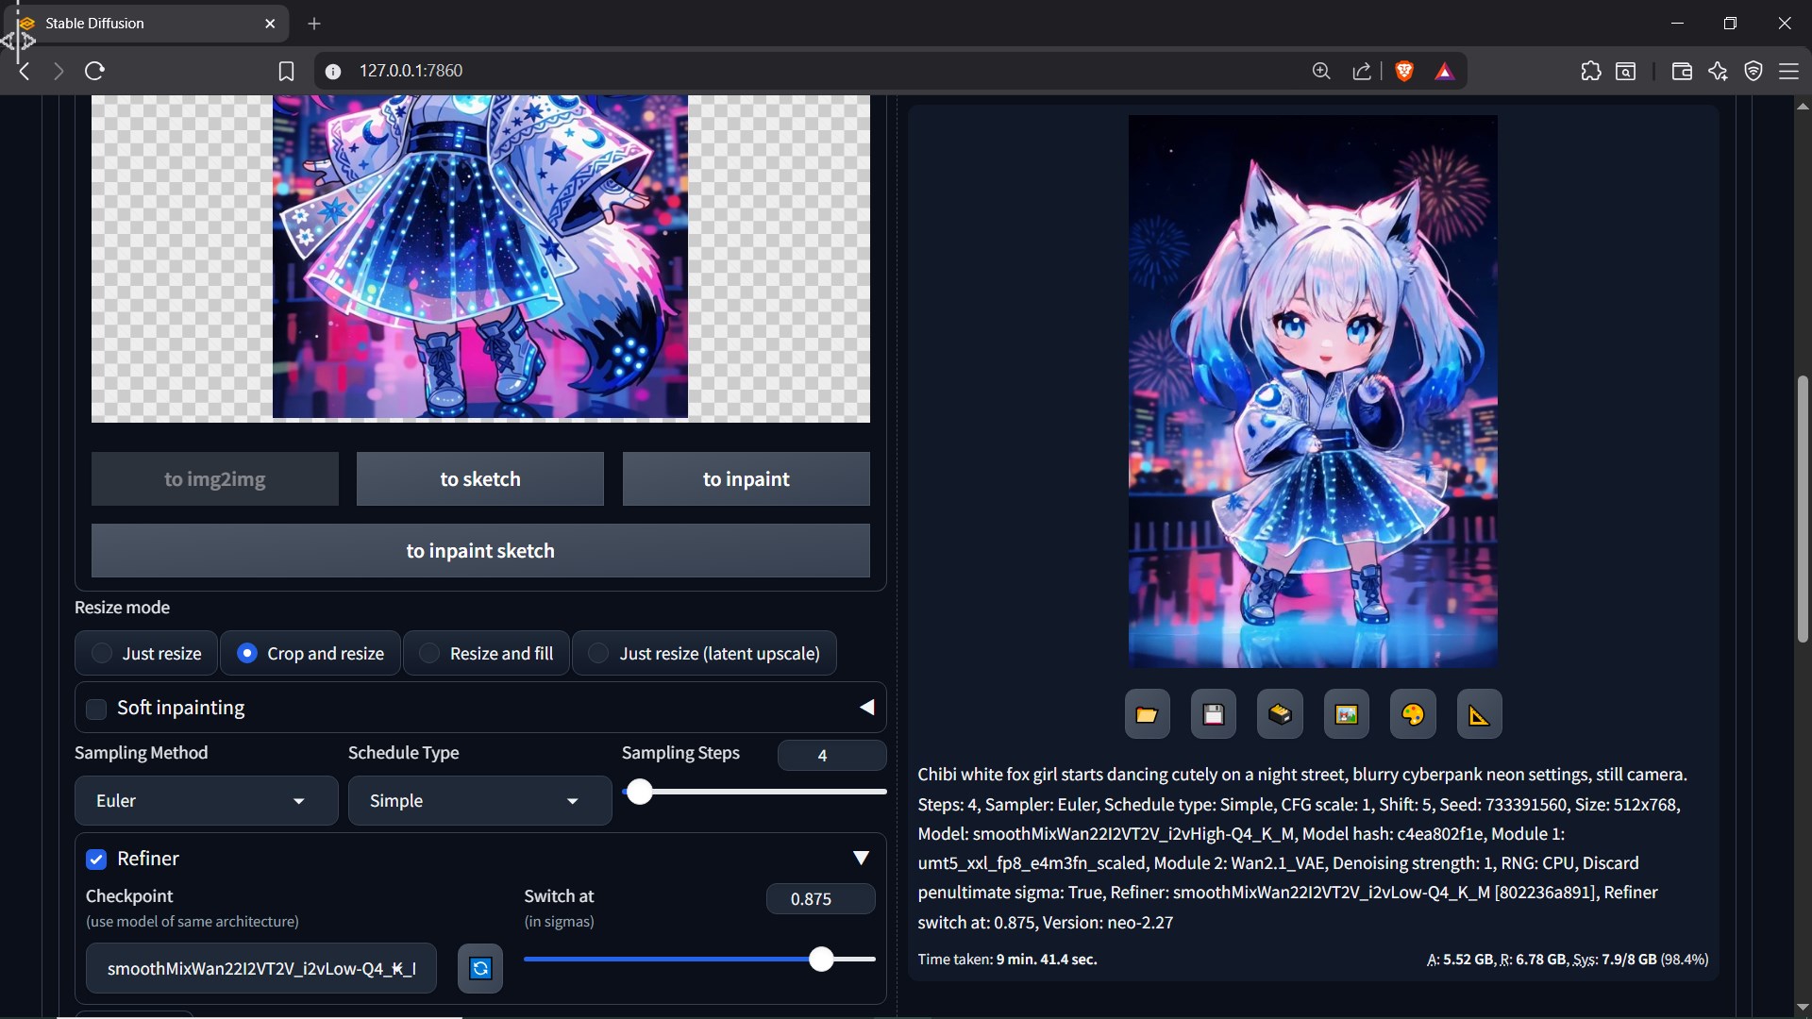Click the page vertical scrollbar
1812x1019 pixels.
tap(1803, 509)
